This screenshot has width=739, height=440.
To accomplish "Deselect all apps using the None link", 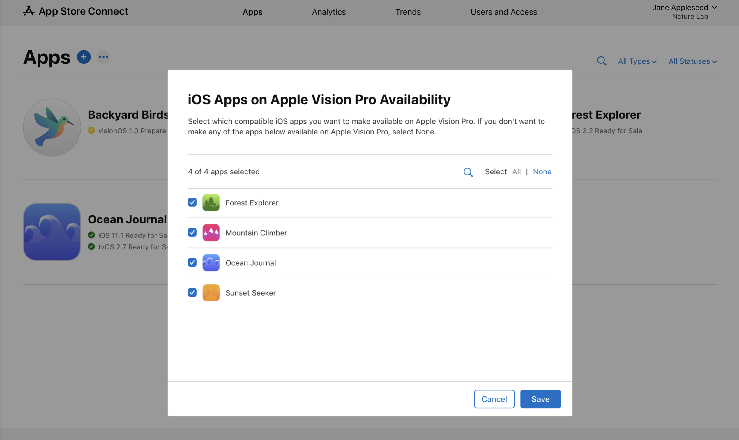I will point(542,172).
